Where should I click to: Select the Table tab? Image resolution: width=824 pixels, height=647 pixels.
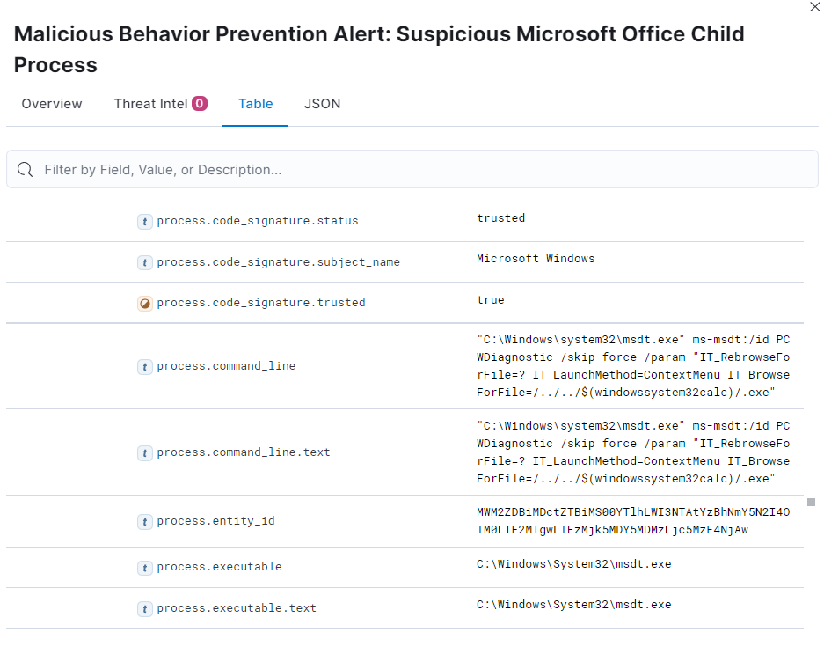click(255, 104)
